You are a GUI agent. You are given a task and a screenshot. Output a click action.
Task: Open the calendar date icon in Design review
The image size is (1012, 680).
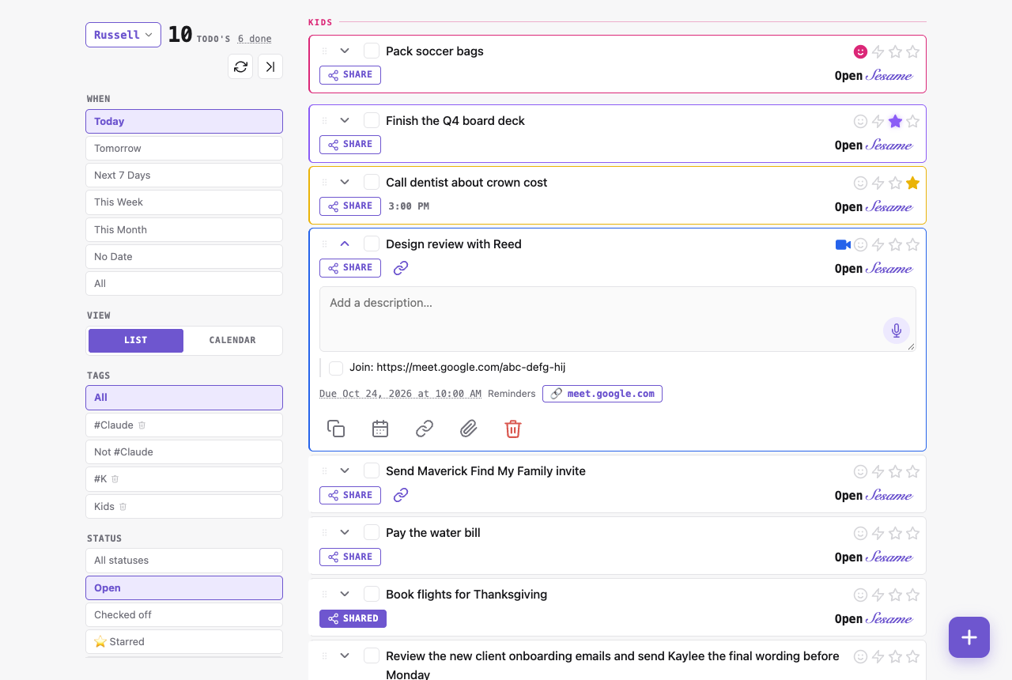(380, 429)
